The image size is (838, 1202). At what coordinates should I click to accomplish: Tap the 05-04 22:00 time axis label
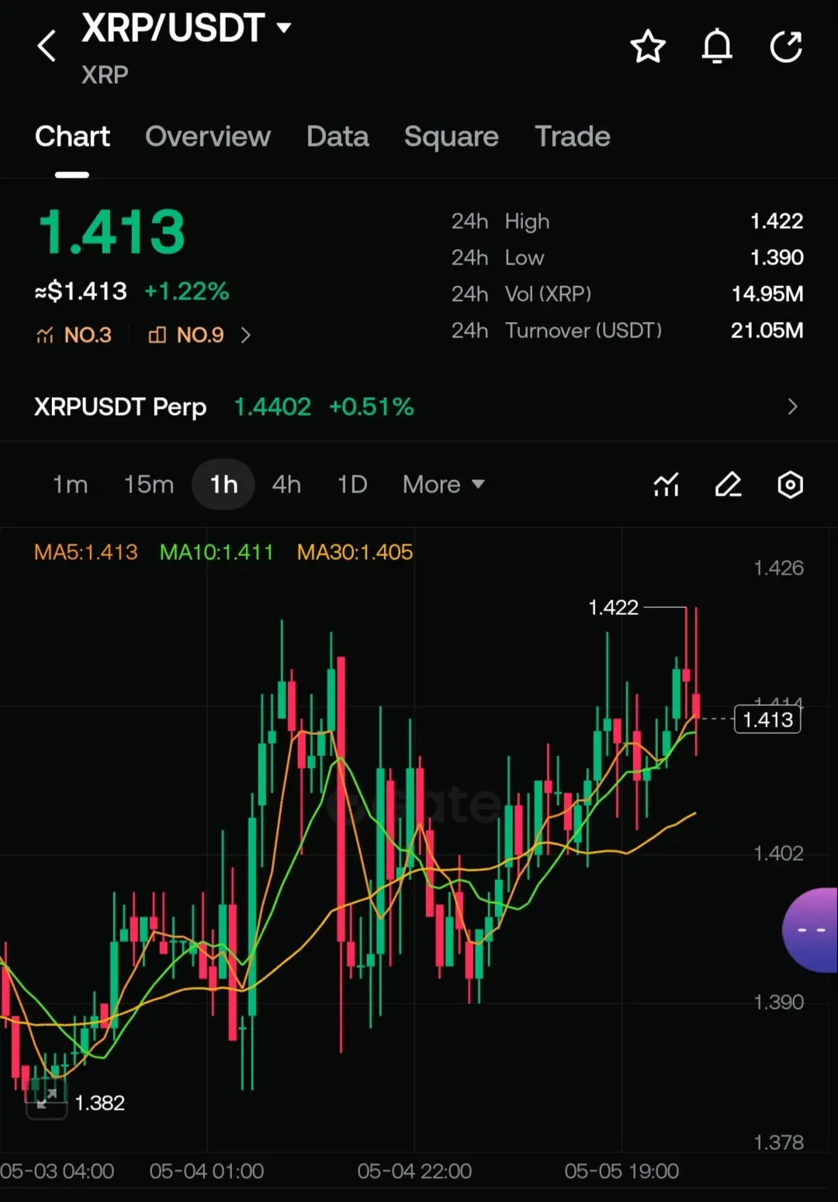point(414,1171)
